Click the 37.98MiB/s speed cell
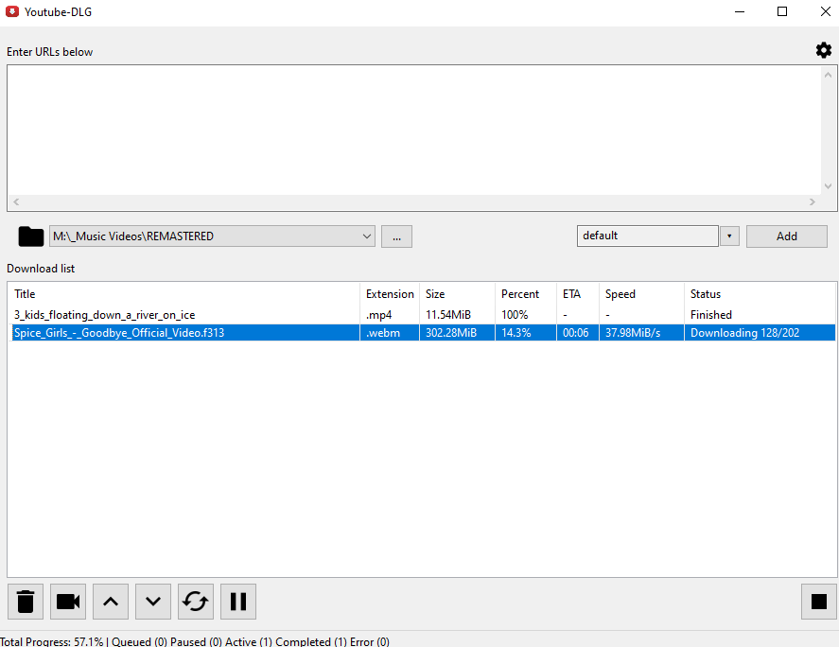 [633, 332]
